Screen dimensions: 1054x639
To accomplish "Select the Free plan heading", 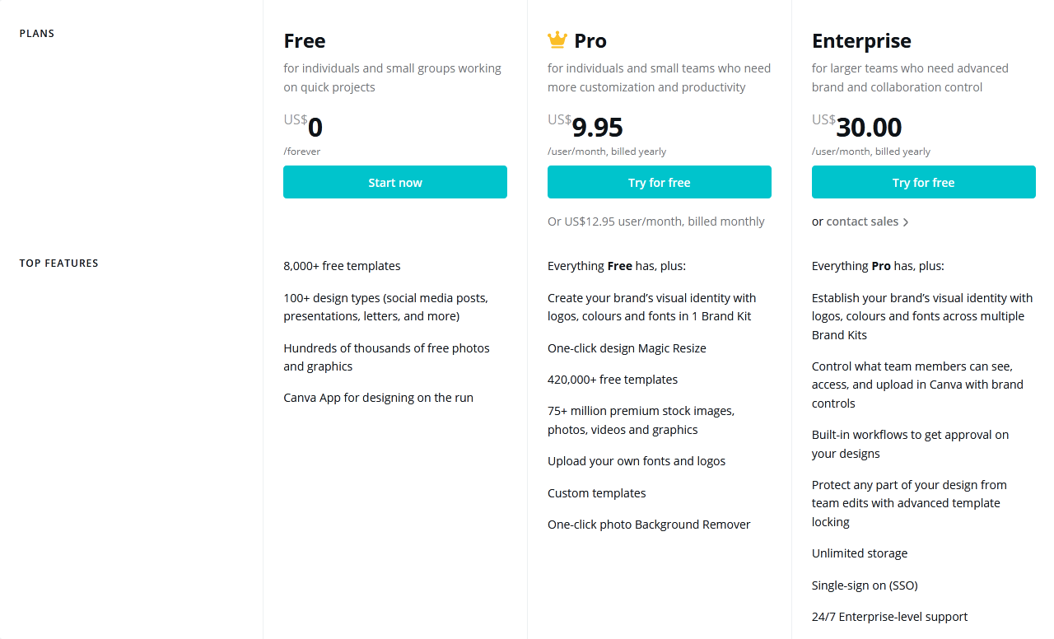I will (x=305, y=40).
